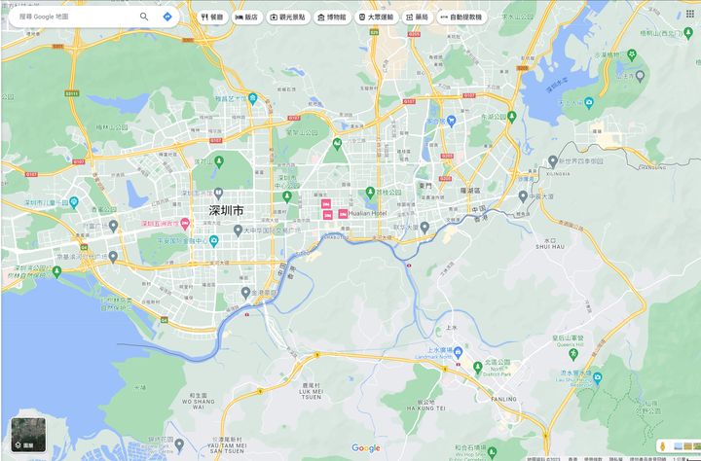Click the 联华大厦 location pin
The width and height of the screenshot is (701, 461).
[x=424, y=227]
